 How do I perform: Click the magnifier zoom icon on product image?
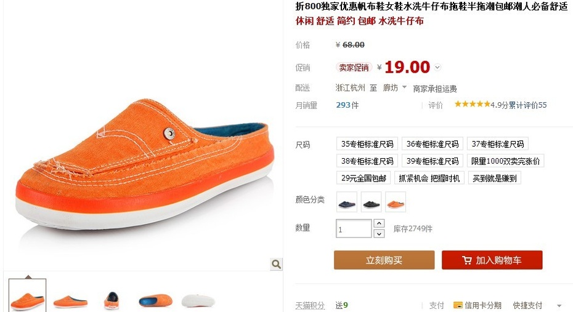coord(276,264)
